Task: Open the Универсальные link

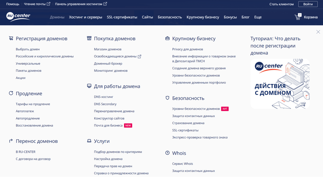Action: 28,63
